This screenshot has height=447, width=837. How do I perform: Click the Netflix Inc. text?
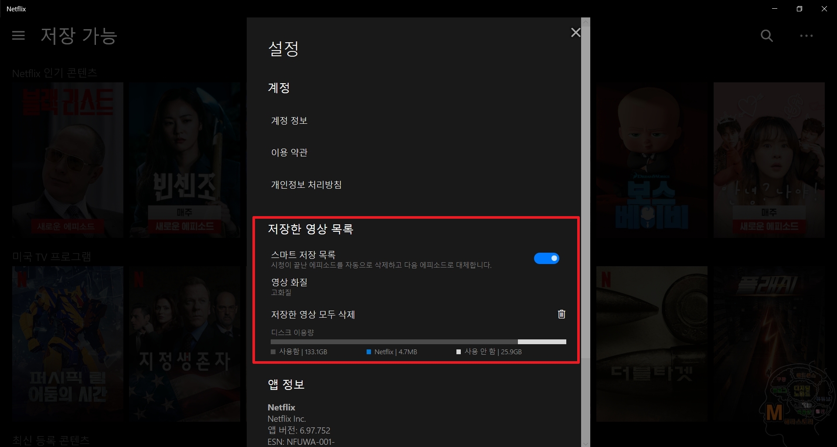tap(286, 419)
